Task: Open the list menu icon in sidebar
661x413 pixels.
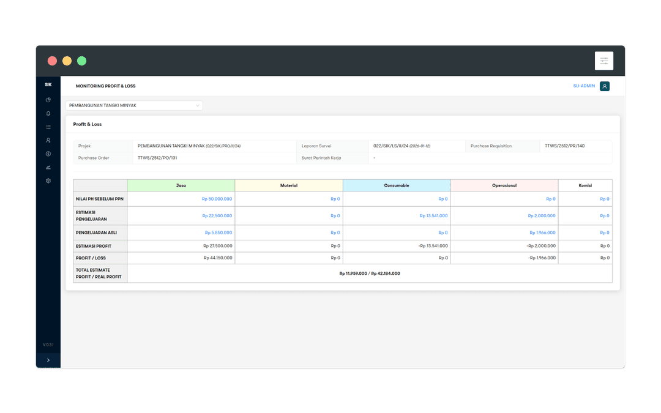Action: tap(48, 127)
